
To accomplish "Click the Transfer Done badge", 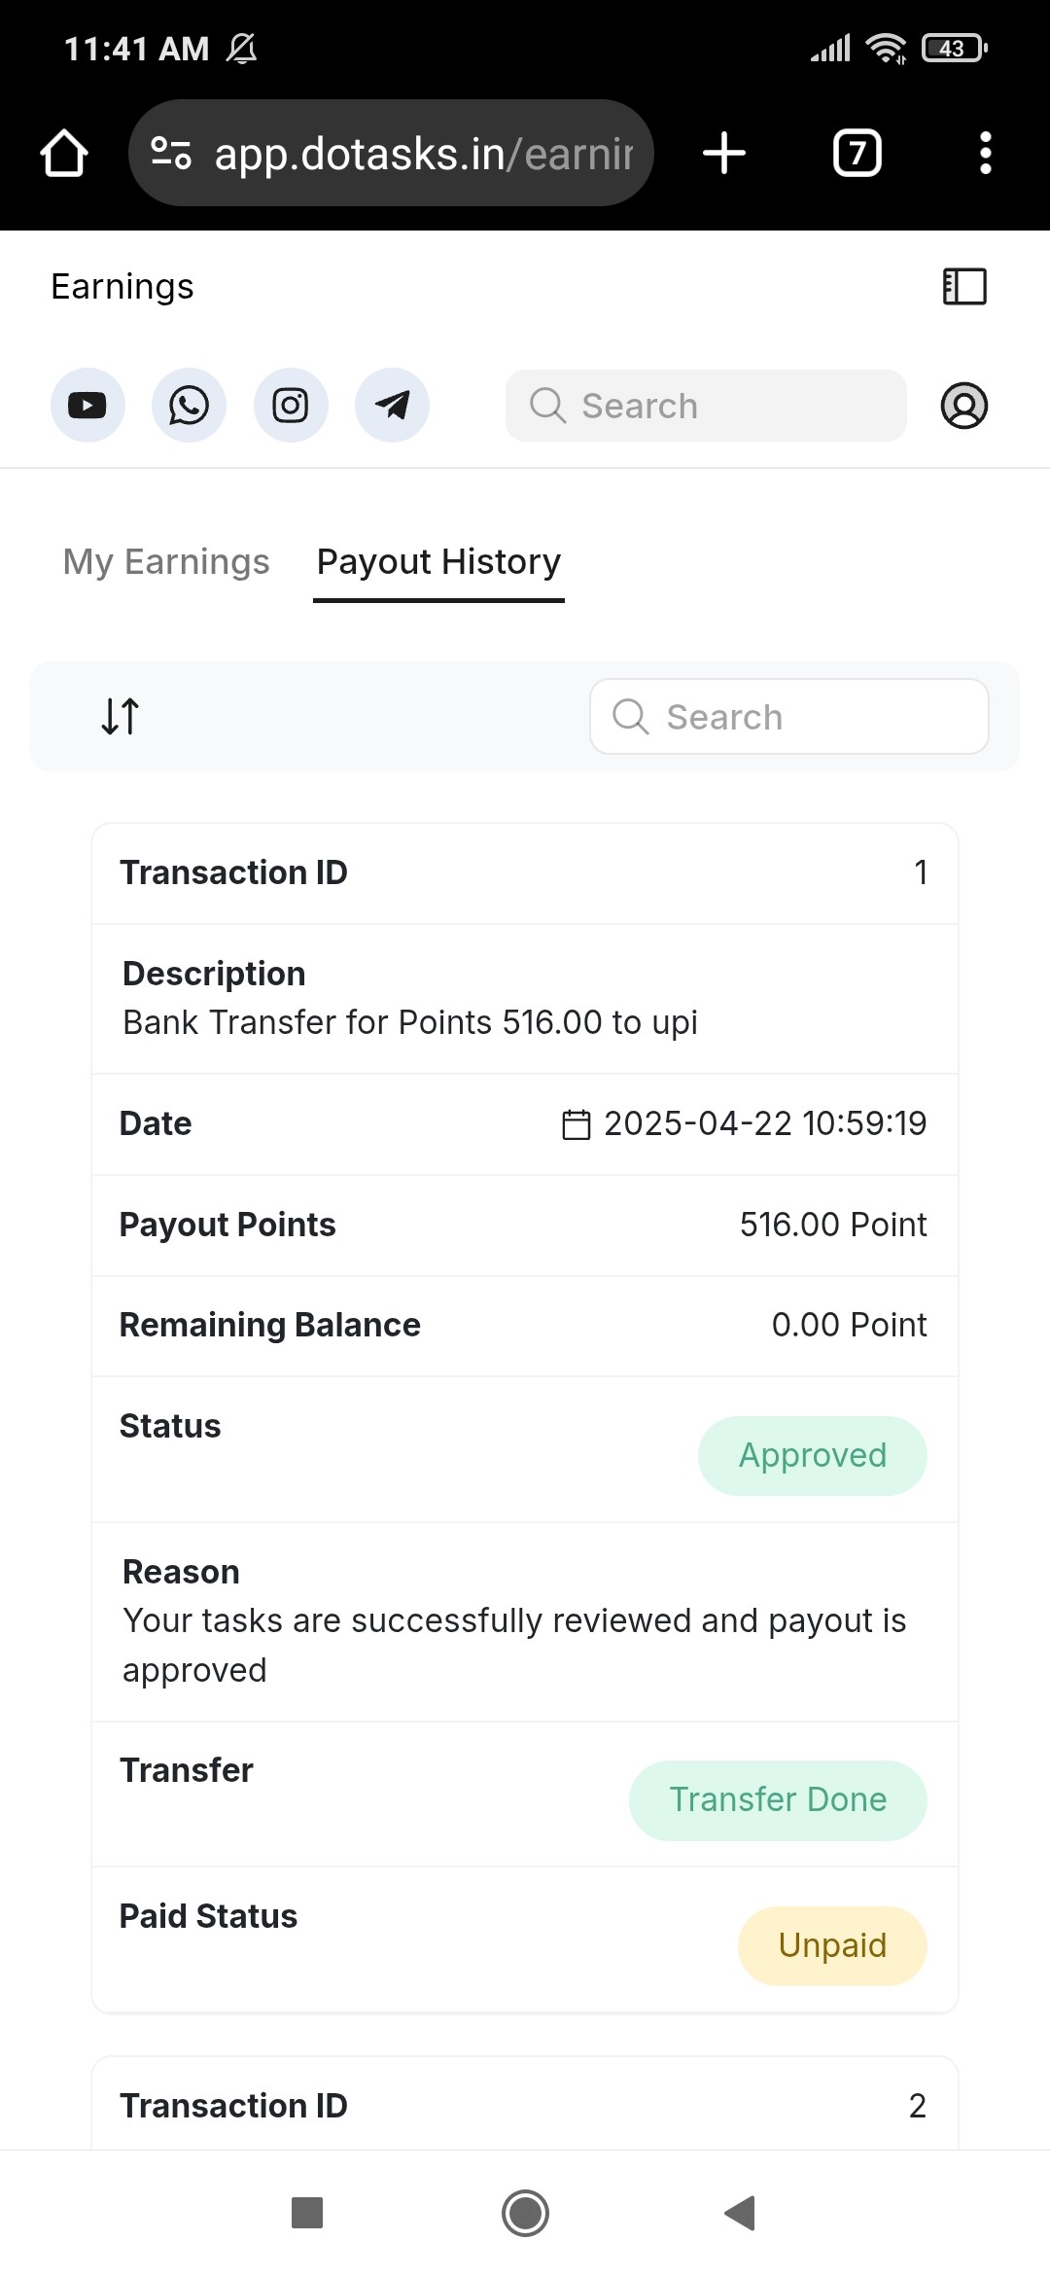I will [x=778, y=1800].
